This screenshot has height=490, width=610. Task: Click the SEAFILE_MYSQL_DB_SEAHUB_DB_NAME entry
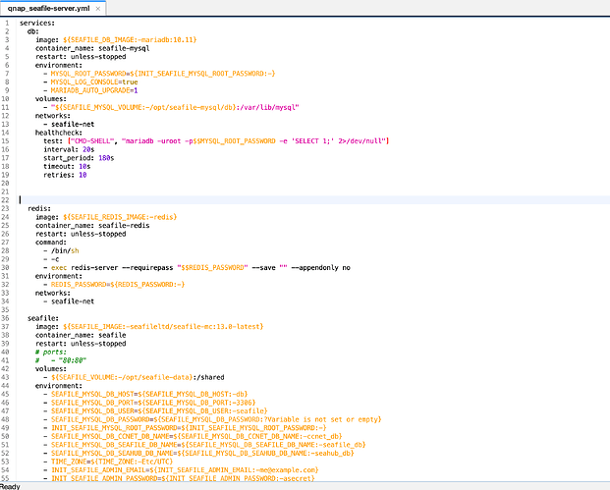[x=202, y=453]
